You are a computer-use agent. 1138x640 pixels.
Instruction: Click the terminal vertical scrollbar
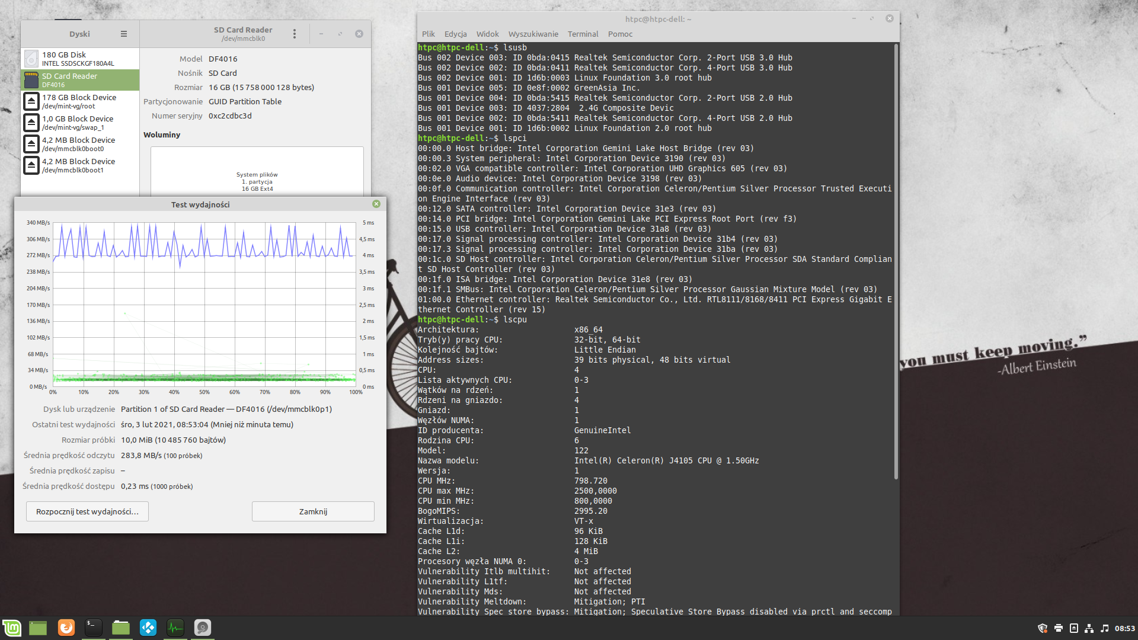tap(896, 261)
